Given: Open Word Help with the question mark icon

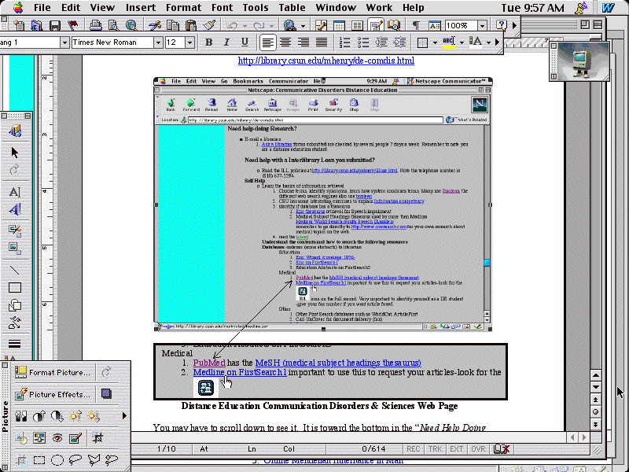Looking at the screenshot, I should [502, 25].
